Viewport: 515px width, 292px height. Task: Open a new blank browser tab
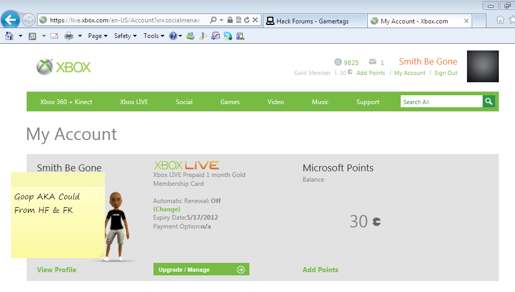point(479,21)
